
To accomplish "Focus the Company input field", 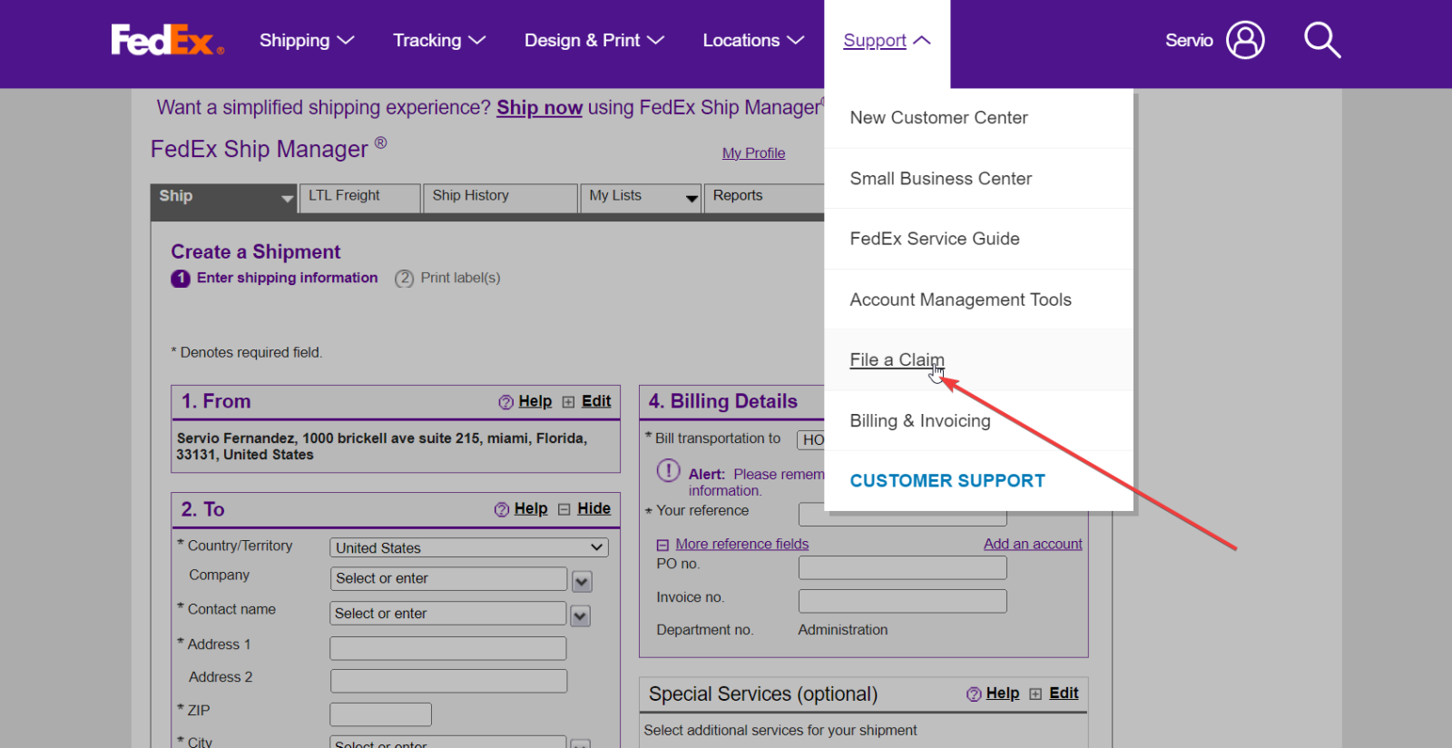I will coord(448,579).
